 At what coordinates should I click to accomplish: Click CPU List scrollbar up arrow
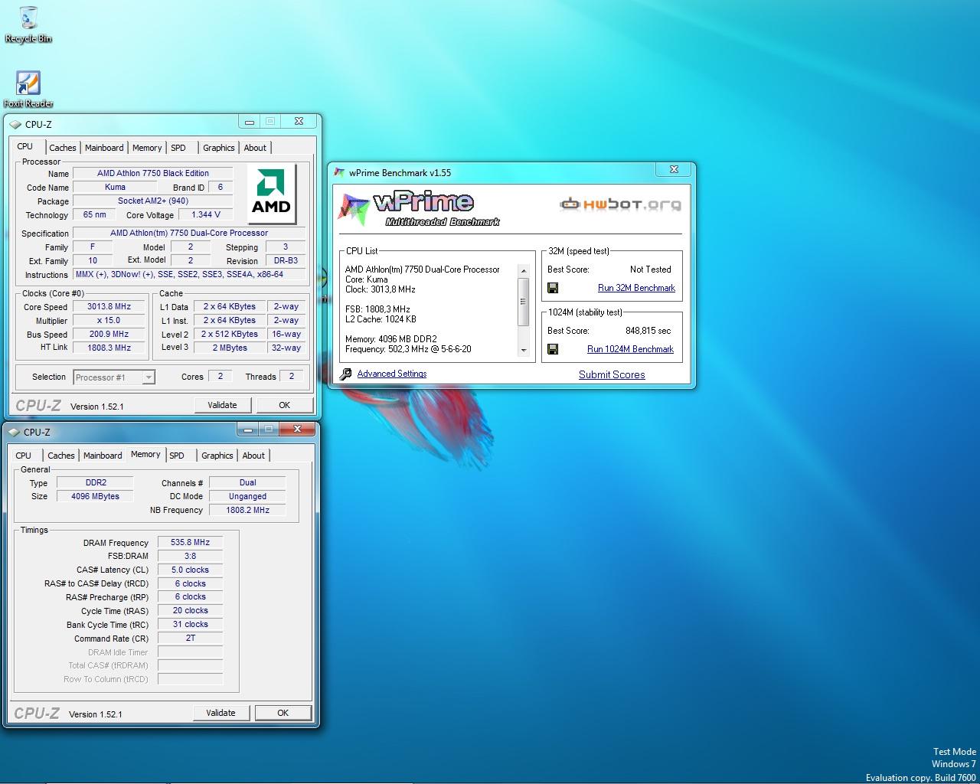524,271
